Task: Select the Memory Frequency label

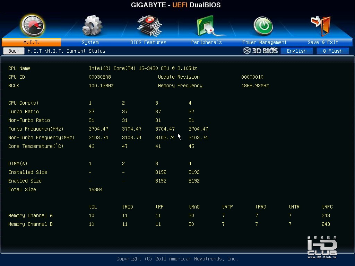Action: click(x=180, y=86)
